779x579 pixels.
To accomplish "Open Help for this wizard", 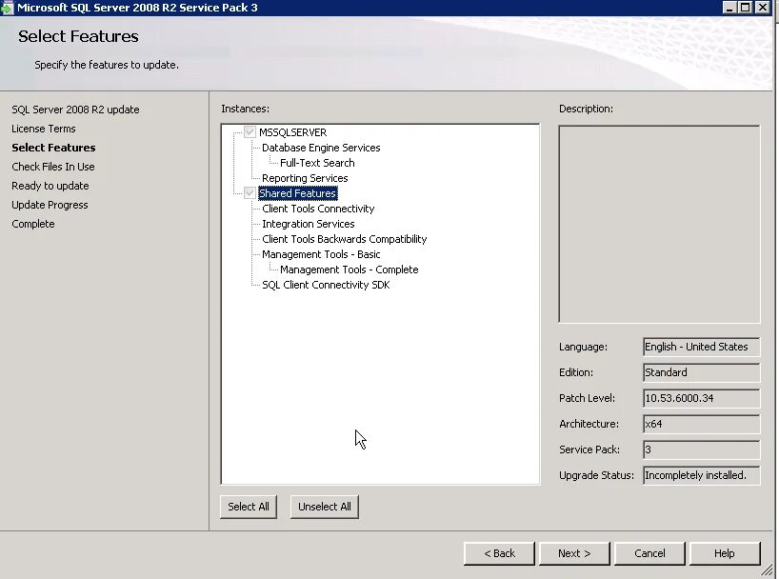I will point(725,553).
